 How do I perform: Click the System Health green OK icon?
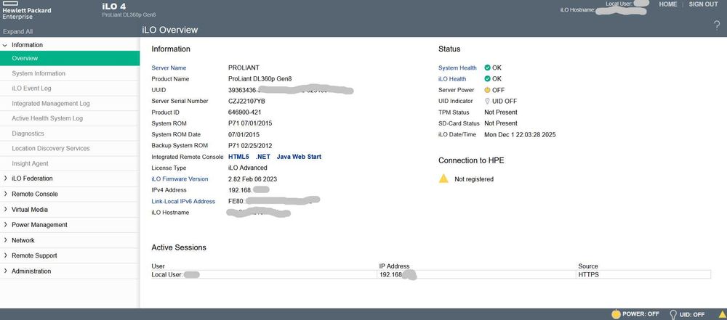[x=488, y=67]
